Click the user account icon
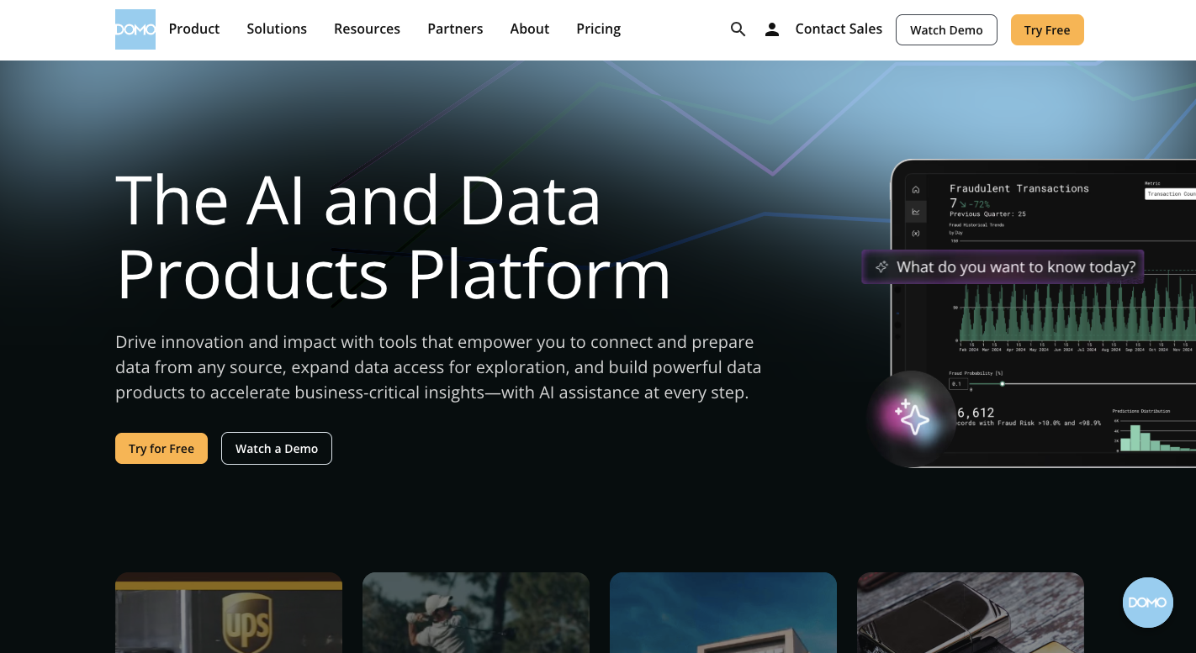Viewport: 1196px width, 653px height. tap(771, 29)
